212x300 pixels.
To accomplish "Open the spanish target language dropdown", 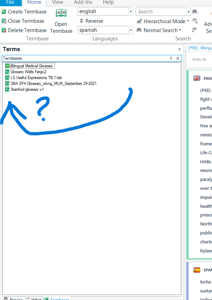I will tap(131, 30).
